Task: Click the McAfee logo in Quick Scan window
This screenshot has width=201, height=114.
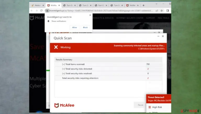Action: click(x=64, y=105)
